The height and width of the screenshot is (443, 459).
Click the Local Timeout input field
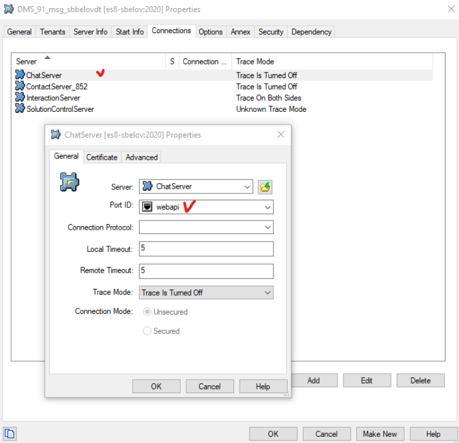click(x=206, y=249)
